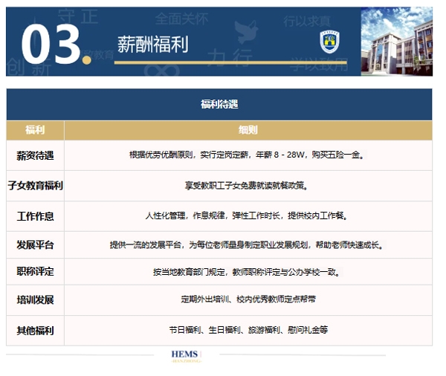Click the HEMS logo at the bottom
The height and width of the screenshot is (376, 446).
(184, 356)
